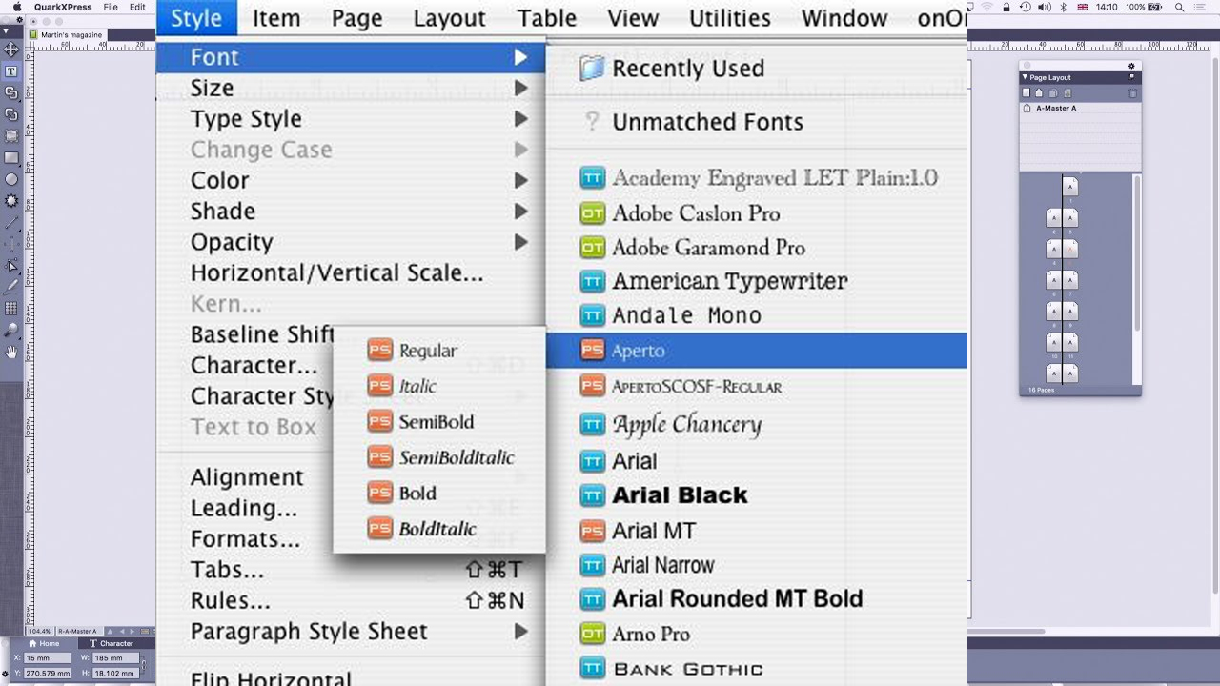Image resolution: width=1220 pixels, height=686 pixels.
Task: Open Time Machine status menu
Action: pos(1025,7)
